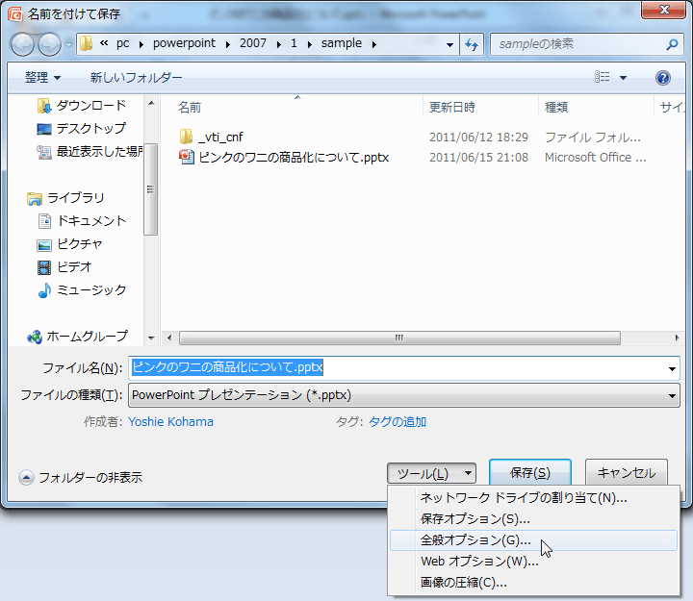Select ミュージック library
Screen dimensions: 693x601
pyautogui.click(x=82, y=290)
